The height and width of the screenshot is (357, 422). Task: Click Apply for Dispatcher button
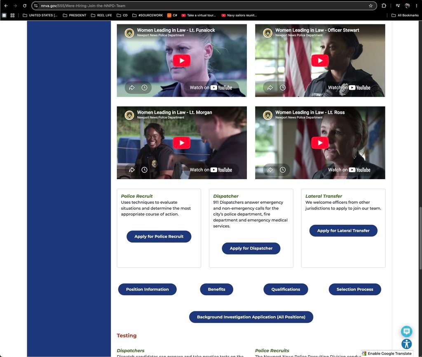tap(251, 248)
